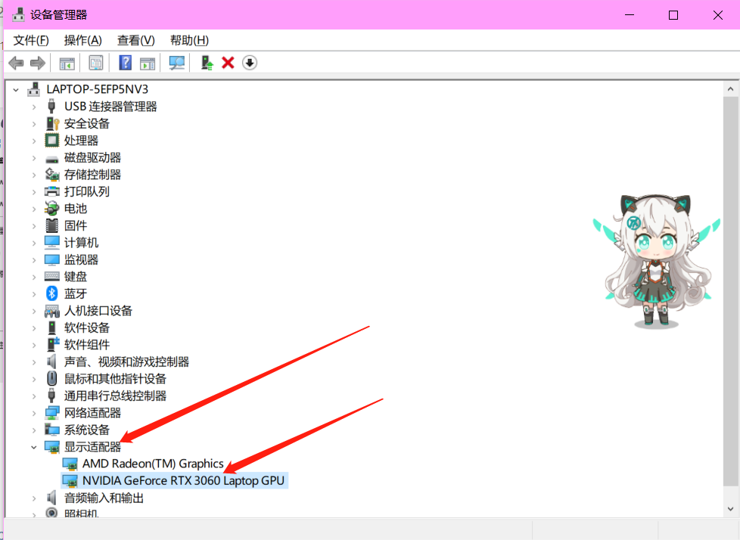Viewport: 740px width, 540px height.
Task: Click the 安全设备 key icon
Action: point(52,123)
